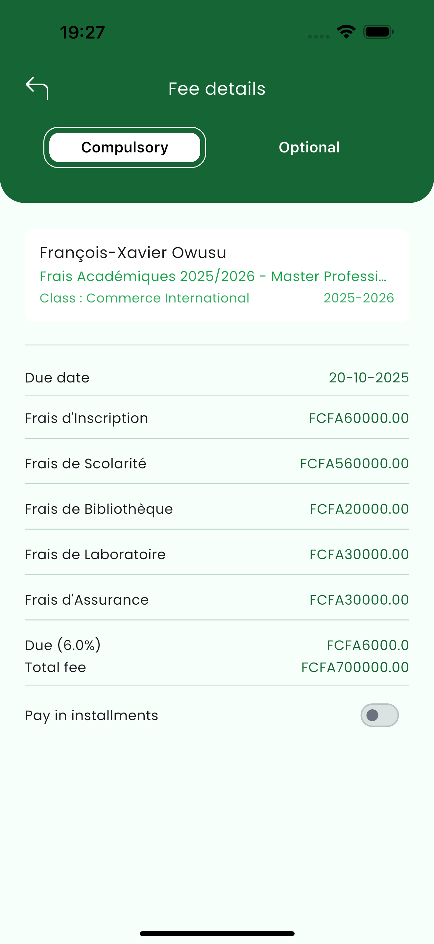
Task: Select the Frais de Bibliothèque row
Action: pos(217,509)
